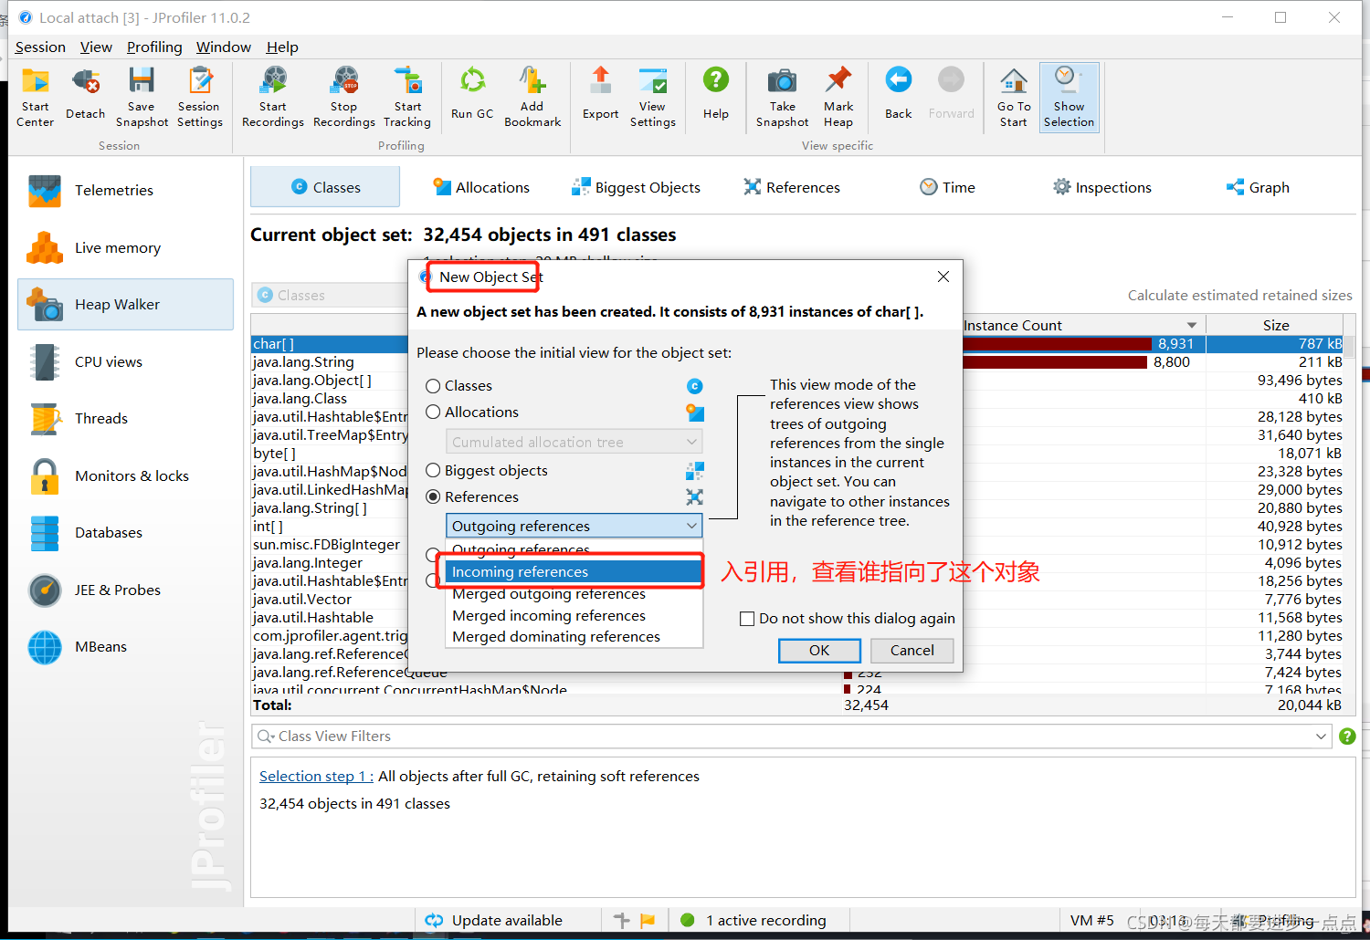Close the New Object Set dialog

943,277
